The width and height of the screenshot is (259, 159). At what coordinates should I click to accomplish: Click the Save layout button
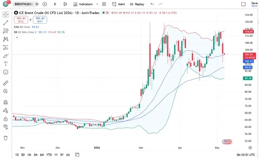pos(255,4)
